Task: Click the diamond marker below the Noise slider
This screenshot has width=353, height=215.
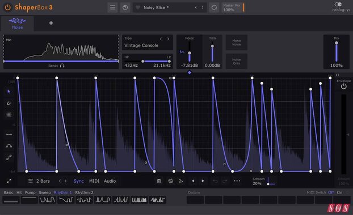Action: click(190, 72)
